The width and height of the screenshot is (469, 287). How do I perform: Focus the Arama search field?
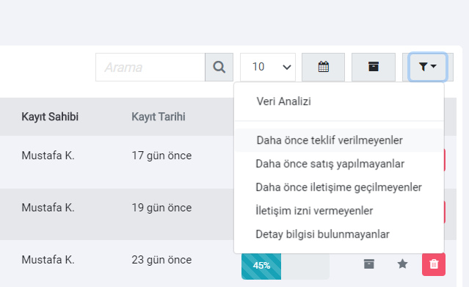point(150,67)
